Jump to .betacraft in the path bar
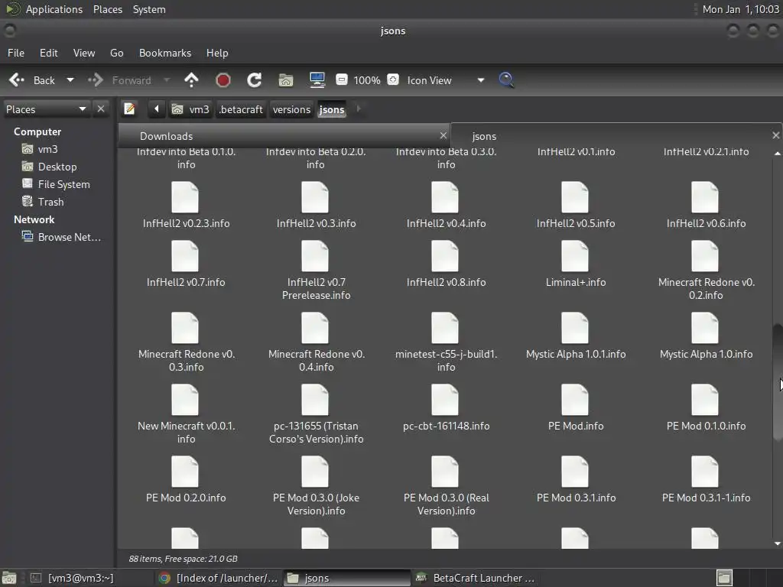The height and width of the screenshot is (587, 783). point(241,109)
